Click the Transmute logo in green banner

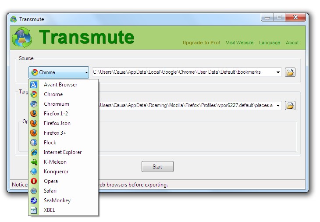click(22, 38)
